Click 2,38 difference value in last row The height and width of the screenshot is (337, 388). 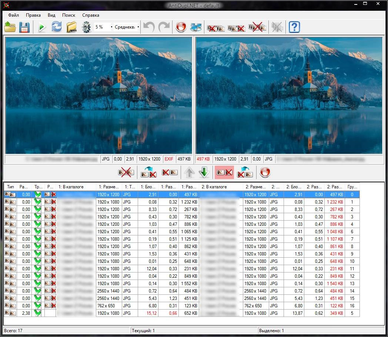[24, 313]
